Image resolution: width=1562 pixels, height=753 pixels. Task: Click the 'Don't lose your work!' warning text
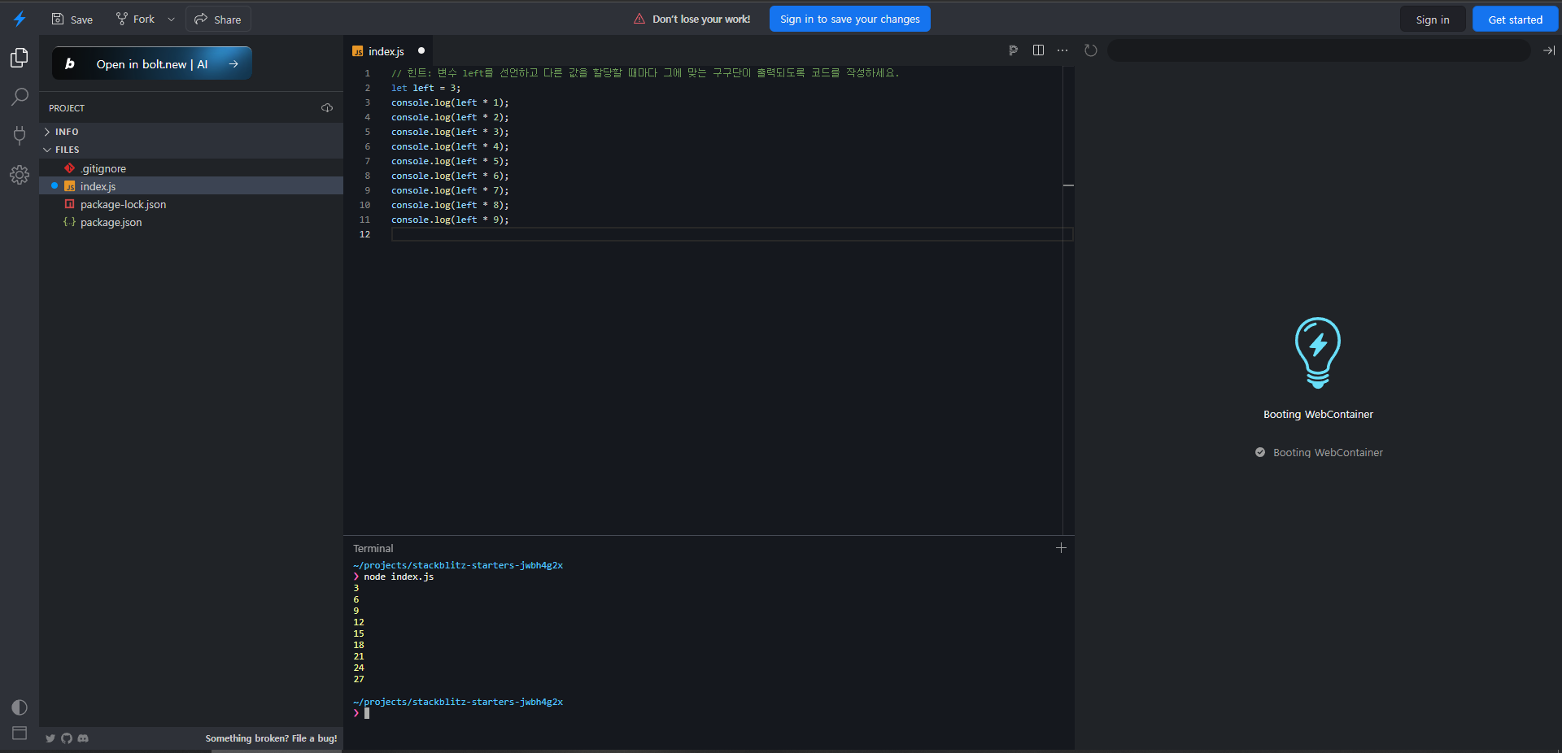click(x=701, y=19)
